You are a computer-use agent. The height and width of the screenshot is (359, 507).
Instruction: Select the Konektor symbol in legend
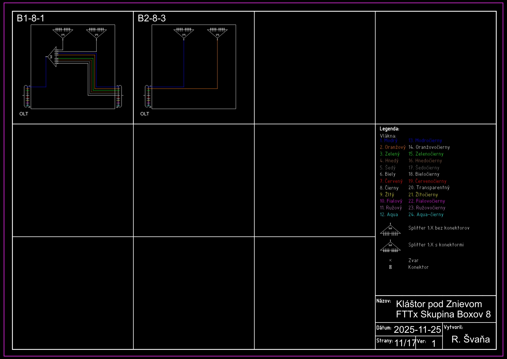tap(390, 267)
